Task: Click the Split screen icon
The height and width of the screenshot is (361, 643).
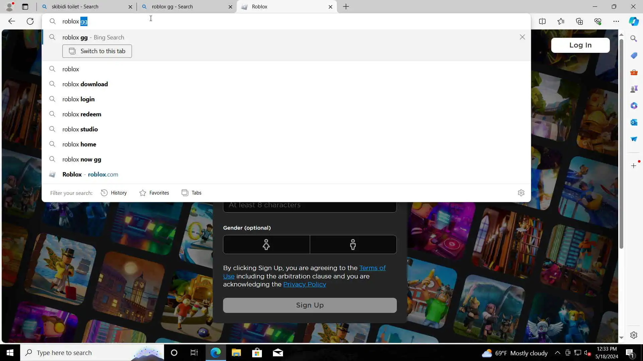Action: pyautogui.click(x=542, y=21)
